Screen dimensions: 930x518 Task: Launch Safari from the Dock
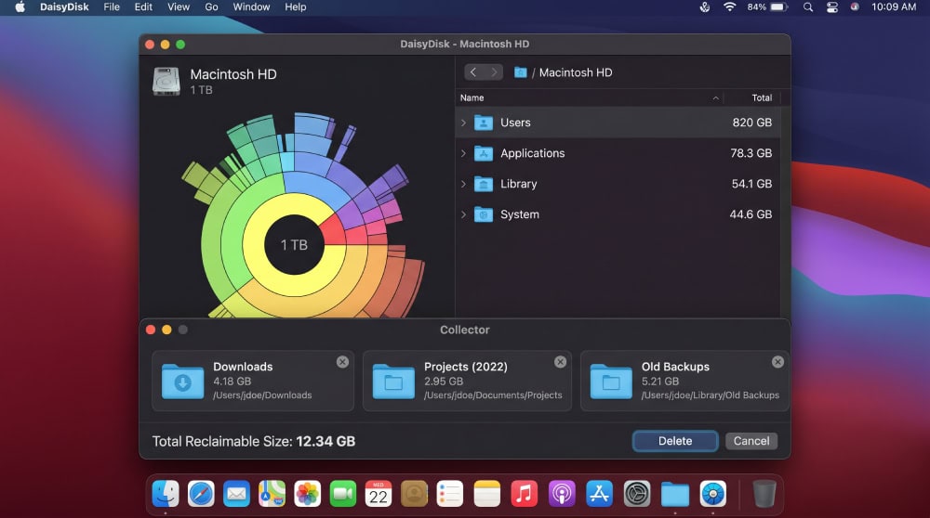point(201,493)
